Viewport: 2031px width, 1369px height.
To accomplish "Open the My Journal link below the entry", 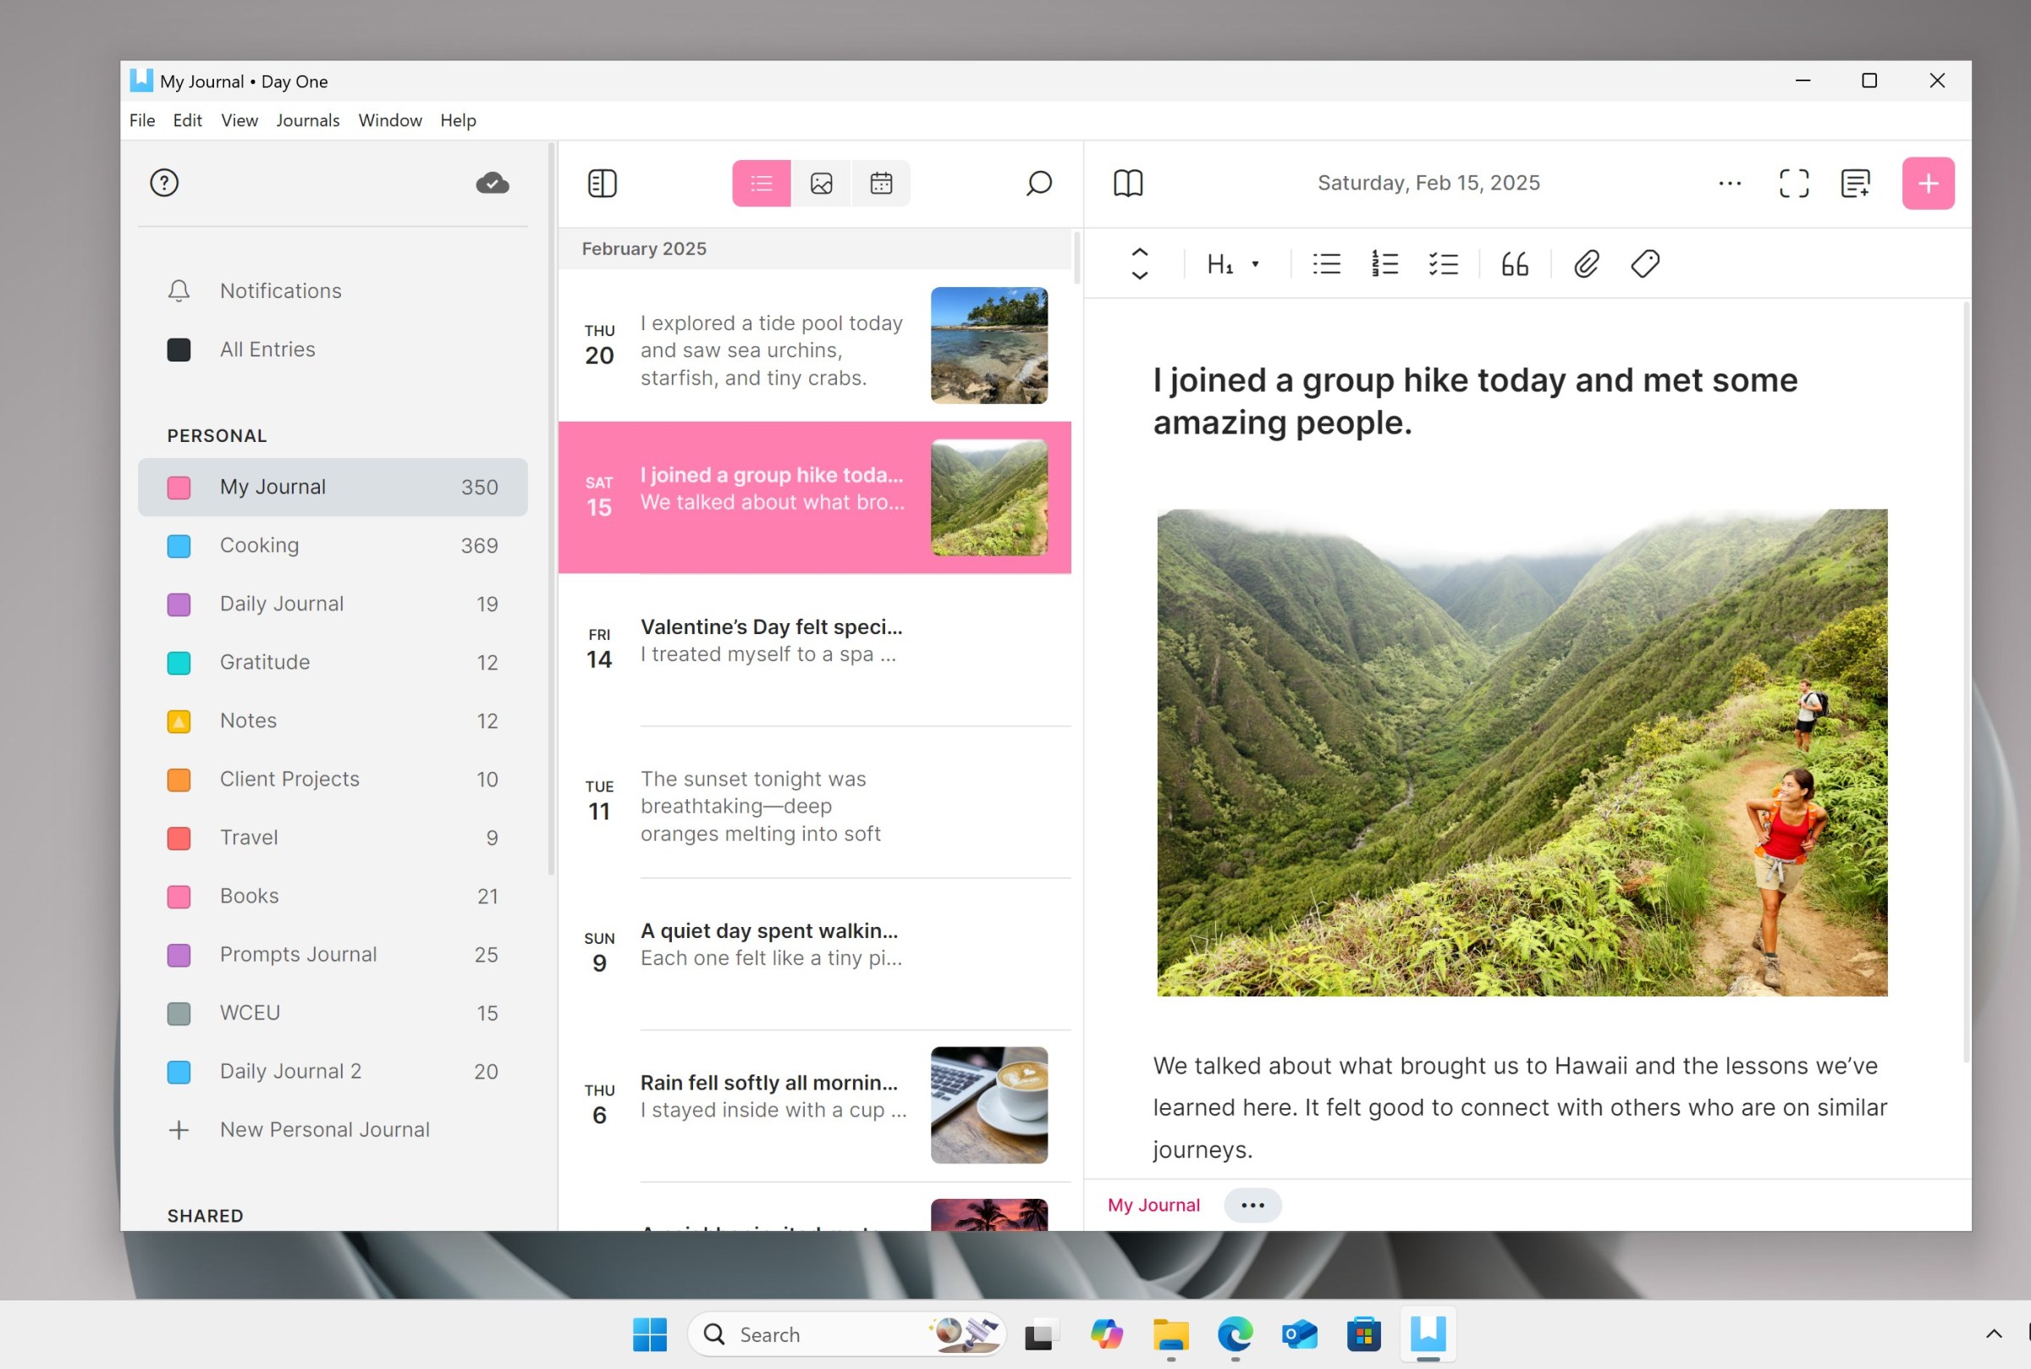I will [x=1153, y=1205].
